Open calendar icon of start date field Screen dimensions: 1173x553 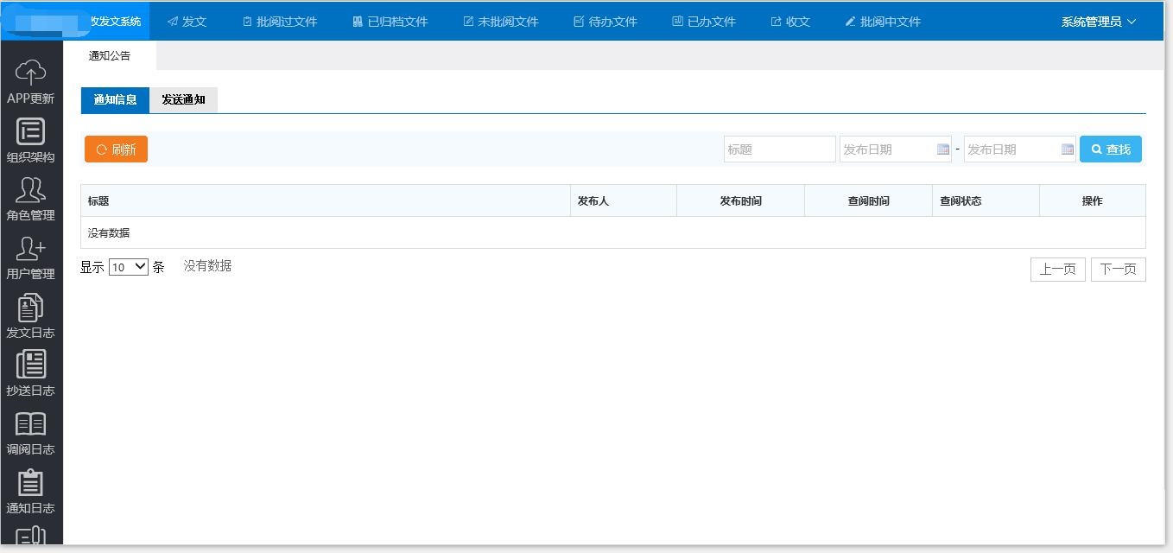pos(943,149)
